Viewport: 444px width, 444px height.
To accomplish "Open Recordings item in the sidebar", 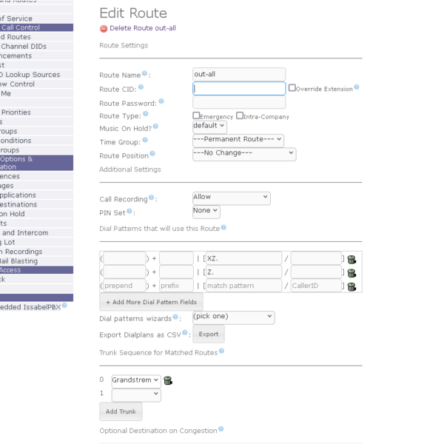I will (x=21, y=252).
